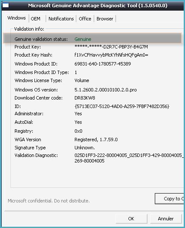Click the GUID ID value
This screenshot has width=185, height=228.
pyautogui.click(x=122, y=106)
